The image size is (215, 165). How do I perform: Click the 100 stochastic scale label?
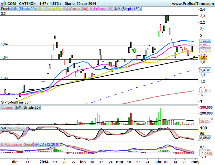pos(203,128)
